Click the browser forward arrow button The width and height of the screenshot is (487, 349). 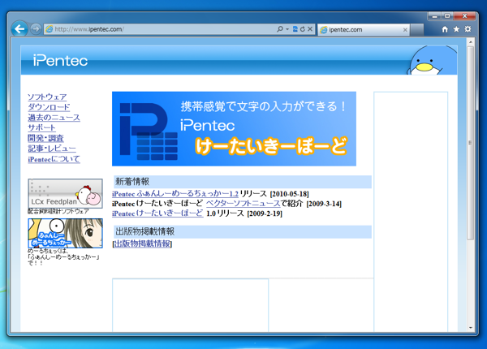click(36, 29)
